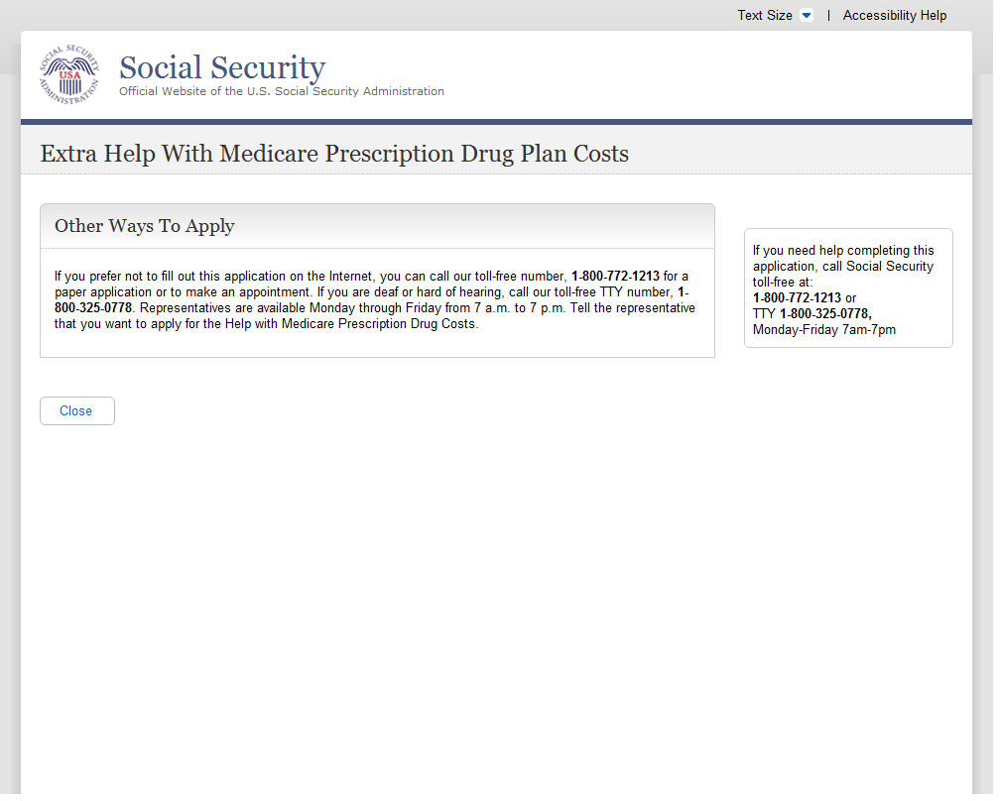
Task: Click the Social Security Administration seal logo
Action: click(x=69, y=75)
